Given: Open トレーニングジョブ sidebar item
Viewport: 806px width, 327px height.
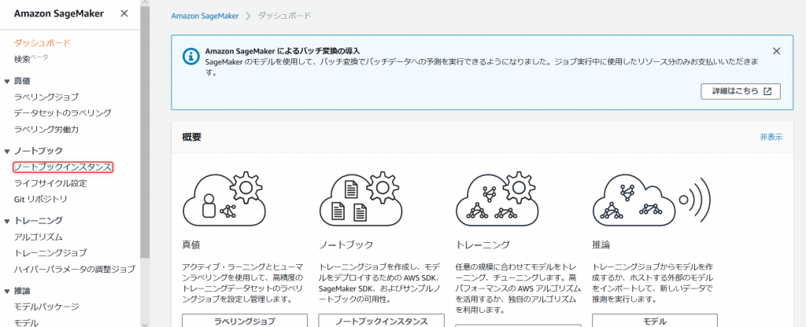Looking at the screenshot, I should (x=50, y=252).
